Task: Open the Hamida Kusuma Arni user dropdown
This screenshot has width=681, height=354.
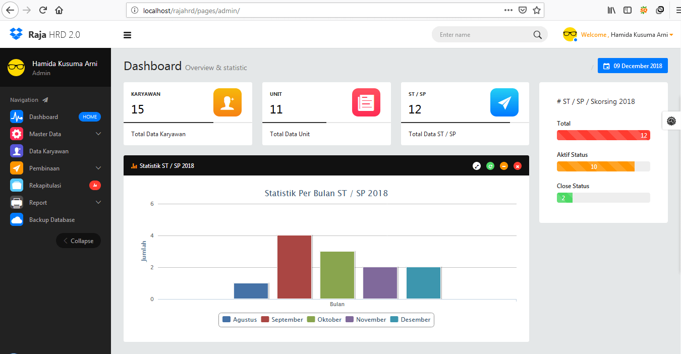Action: tap(639, 35)
